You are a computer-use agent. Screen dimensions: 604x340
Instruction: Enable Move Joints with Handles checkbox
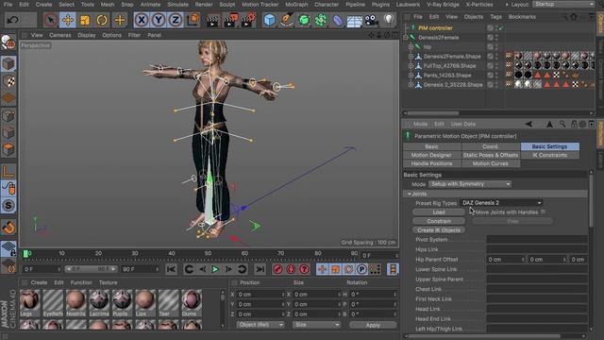[543, 212]
